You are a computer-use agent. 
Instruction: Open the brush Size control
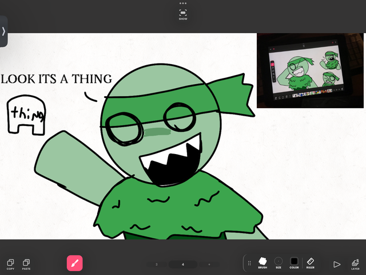(x=279, y=262)
